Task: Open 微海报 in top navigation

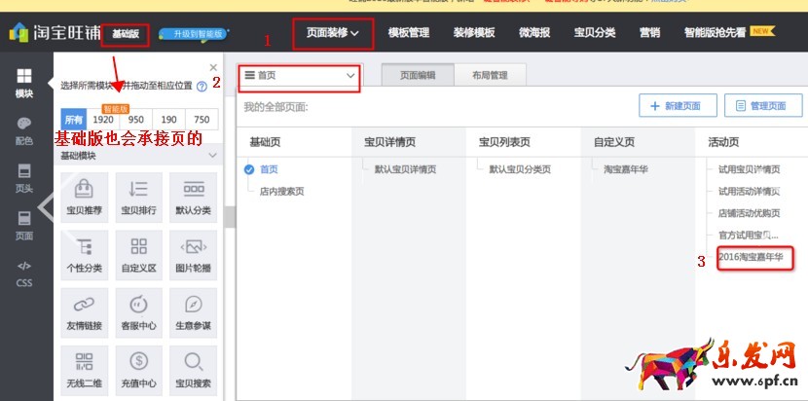Action: coord(534,32)
